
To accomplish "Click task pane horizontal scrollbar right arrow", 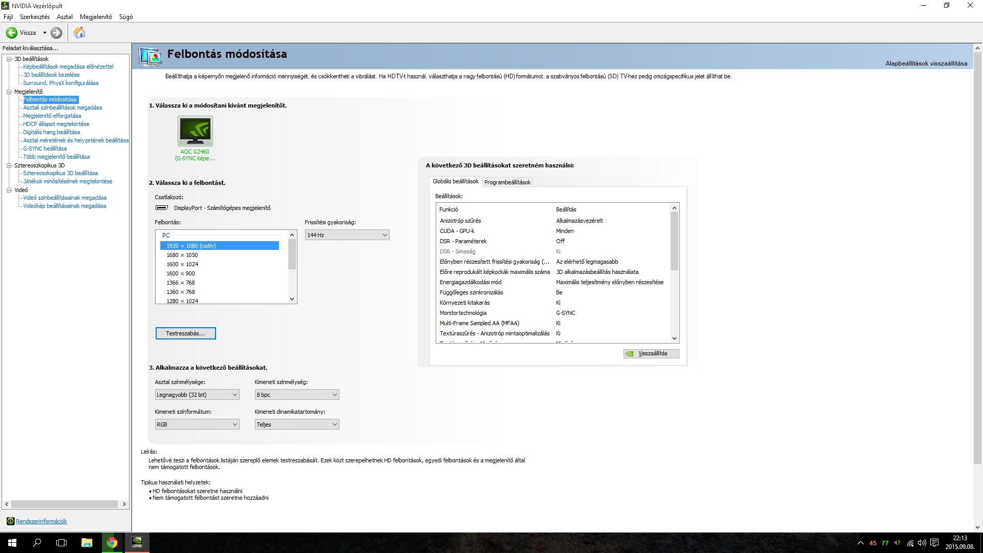I will click(x=124, y=504).
